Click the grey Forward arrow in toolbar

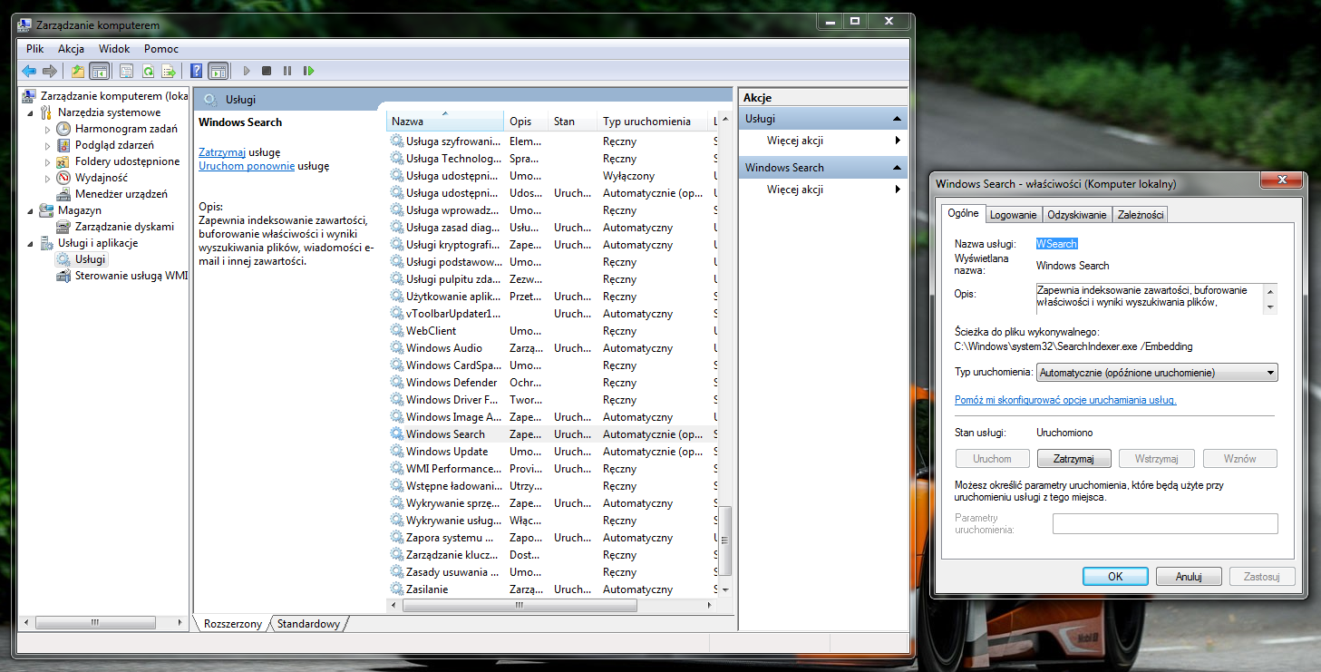[x=50, y=71]
